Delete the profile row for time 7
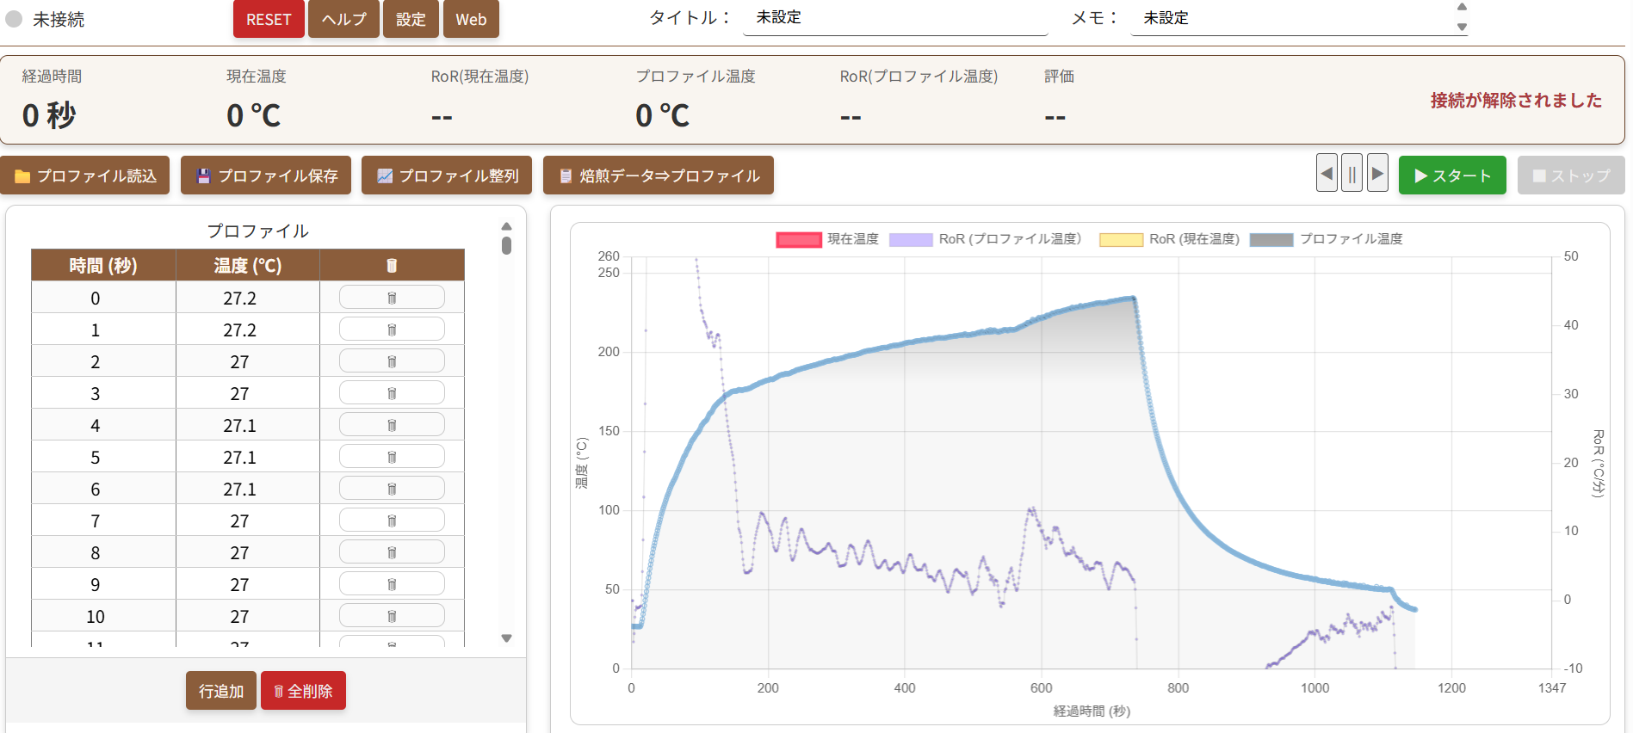 tap(392, 520)
